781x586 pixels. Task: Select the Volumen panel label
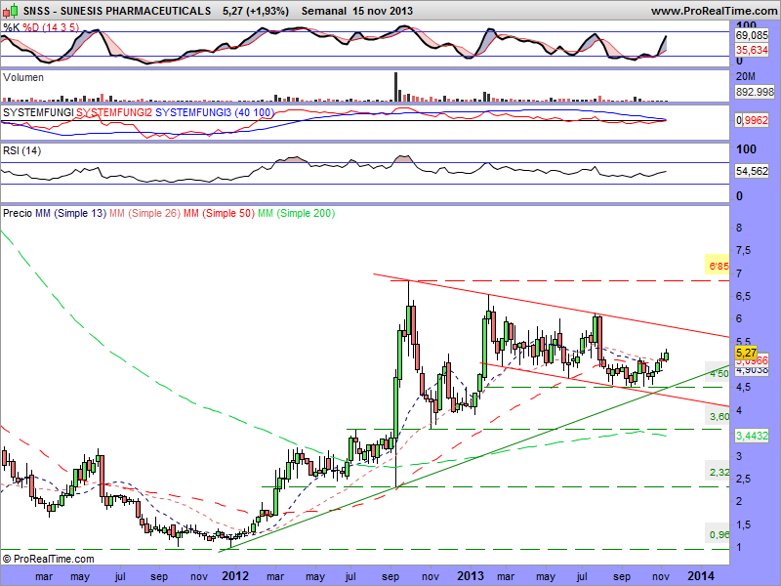(x=23, y=77)
